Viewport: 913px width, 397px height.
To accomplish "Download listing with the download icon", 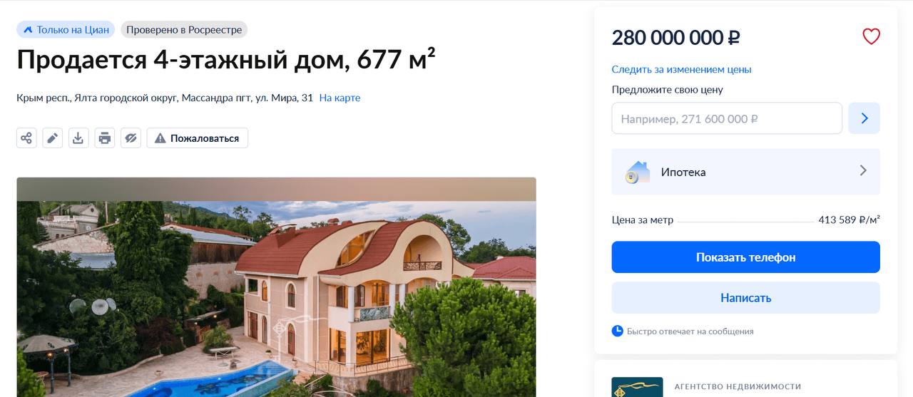I will tap(78, 138).
